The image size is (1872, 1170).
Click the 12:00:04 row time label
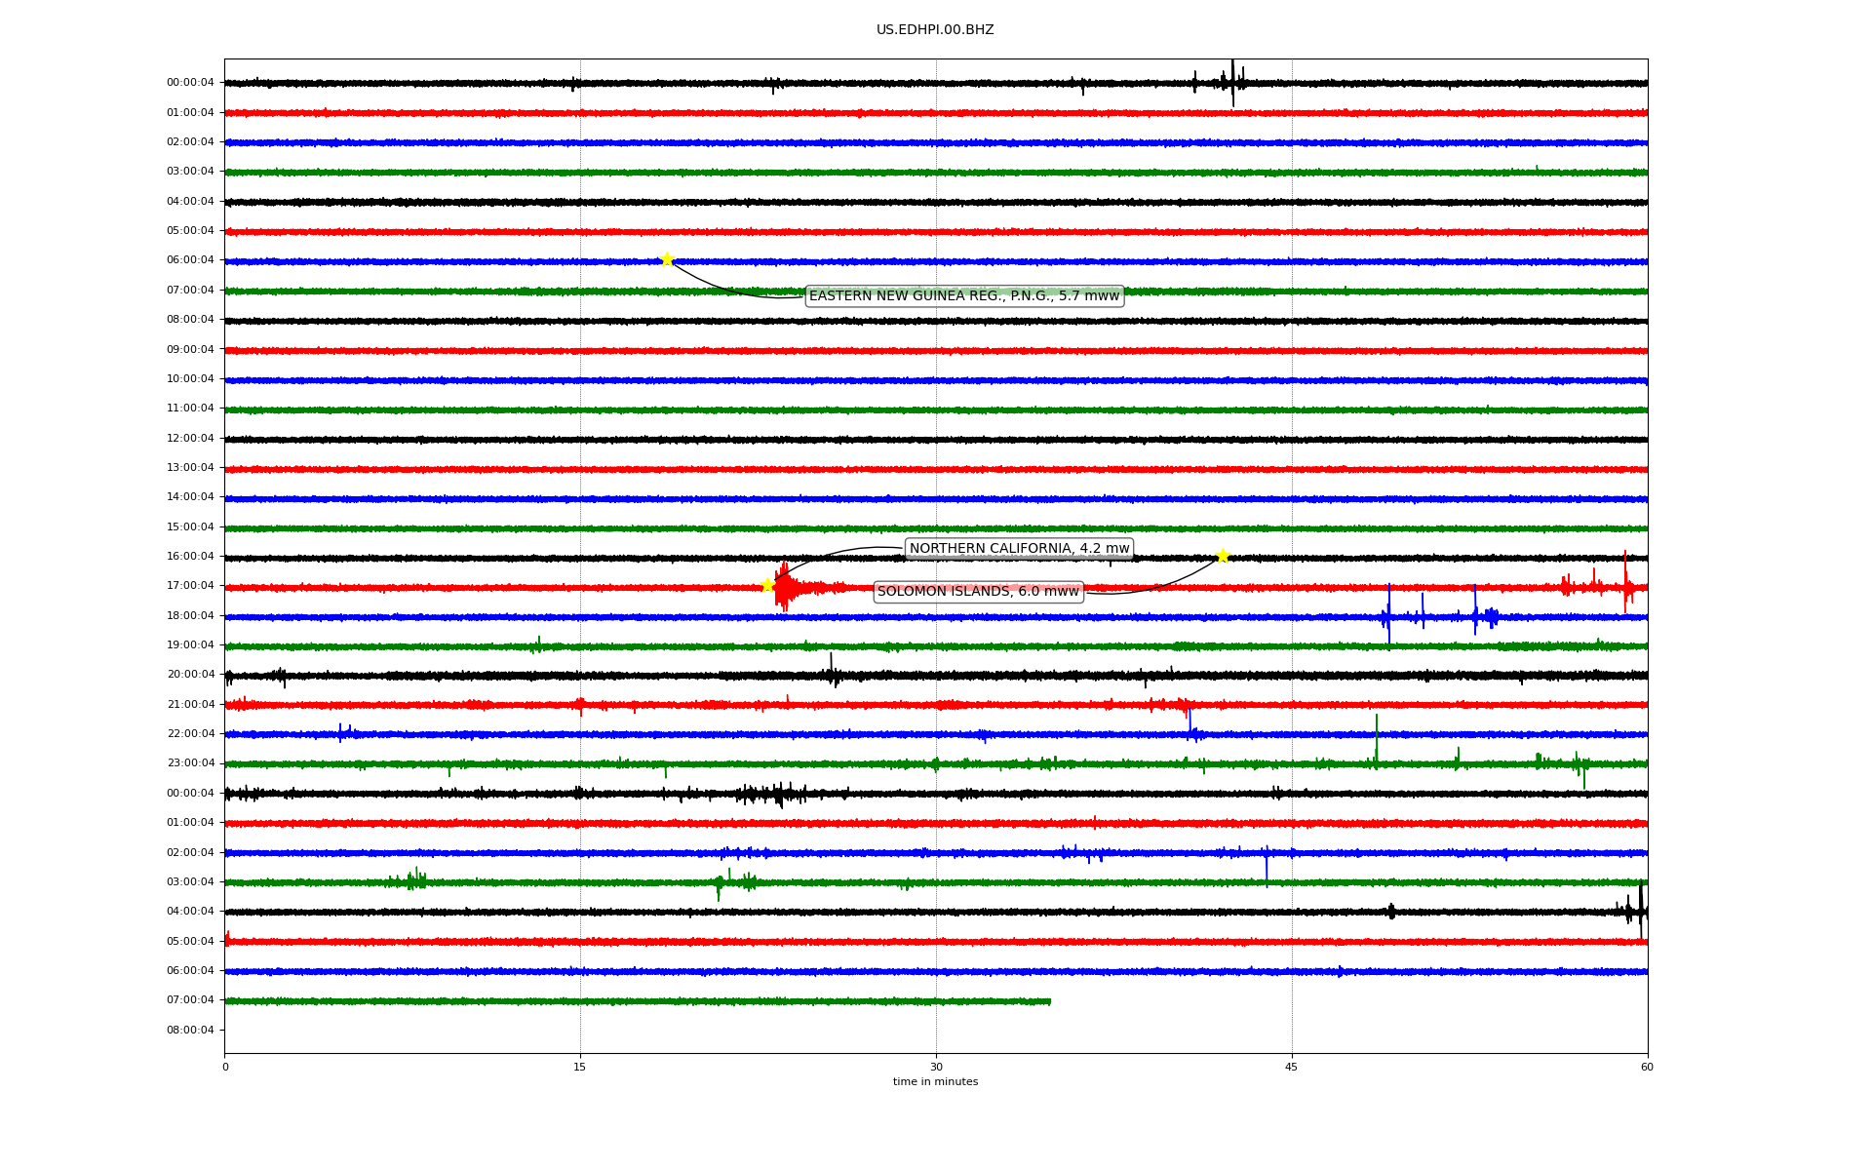tap(190, 438)
